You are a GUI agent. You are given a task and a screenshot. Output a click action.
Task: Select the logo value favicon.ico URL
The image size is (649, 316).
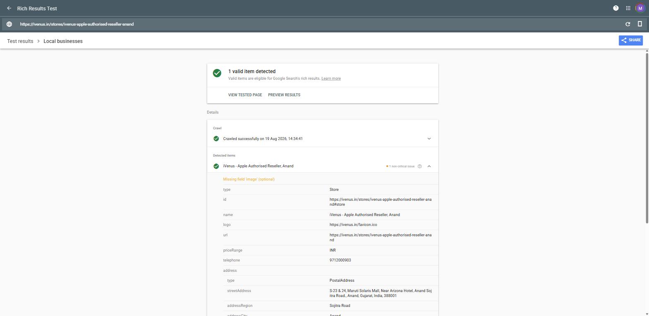pos(353,225)
